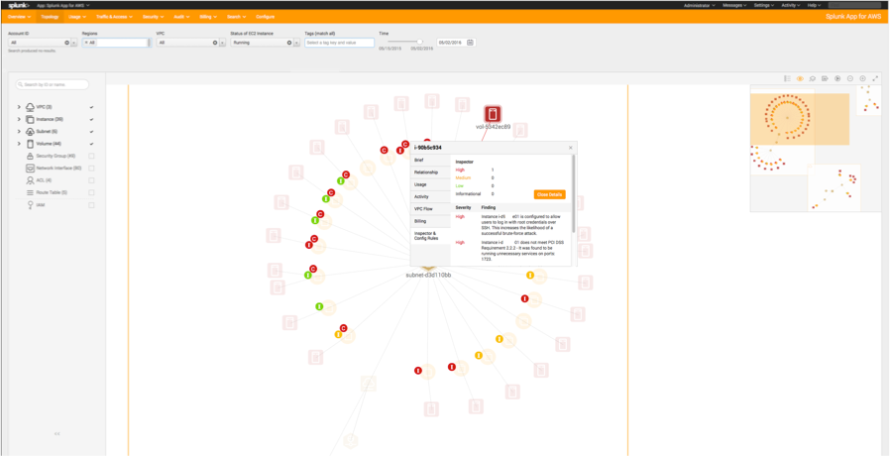Open the App: Splunk App for AWS dropdown
This screenshot has height=456, width=890.
(63, 5)
